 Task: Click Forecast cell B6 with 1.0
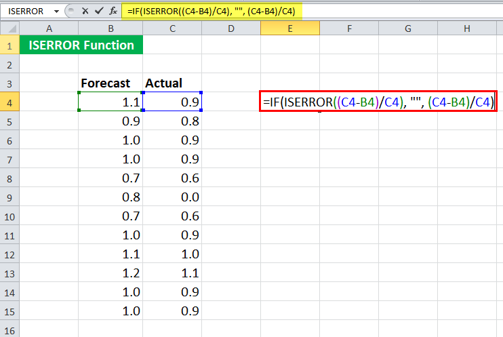[110, 140]
